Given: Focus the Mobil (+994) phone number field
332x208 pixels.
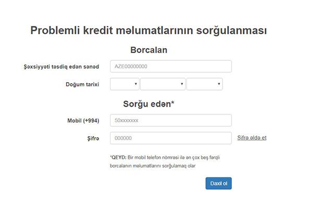Looking at the screenshot, I should (170, 120).
